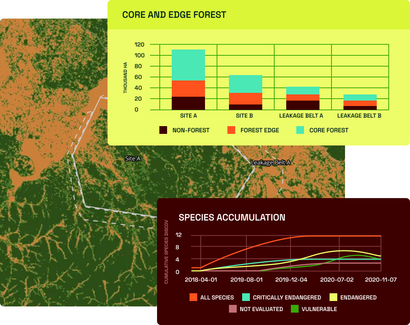Click the Site B forest edge bar segment
410x325 pixels.
click(246, 99)
